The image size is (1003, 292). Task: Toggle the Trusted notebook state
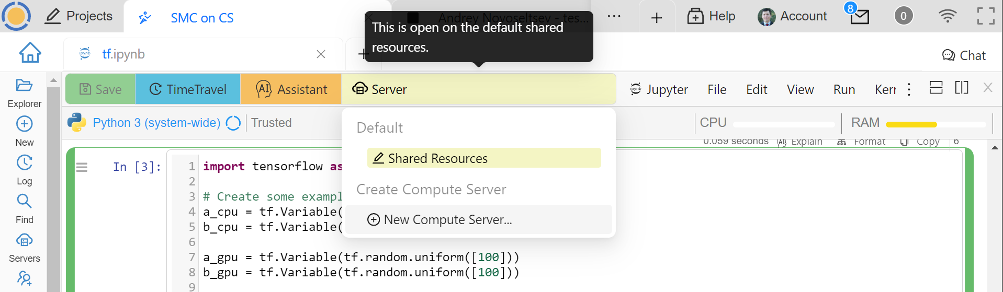coord(271,123)
